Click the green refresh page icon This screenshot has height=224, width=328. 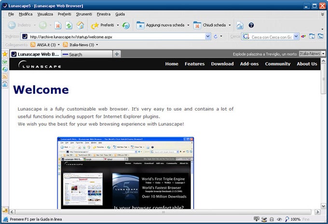(x=69, y=25)
